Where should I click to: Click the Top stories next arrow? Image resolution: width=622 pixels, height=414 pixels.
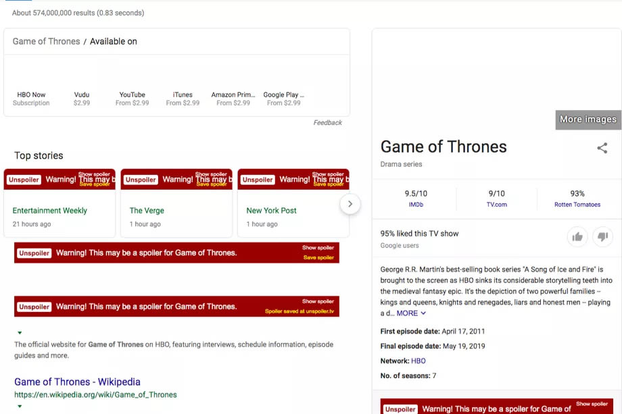350,204
